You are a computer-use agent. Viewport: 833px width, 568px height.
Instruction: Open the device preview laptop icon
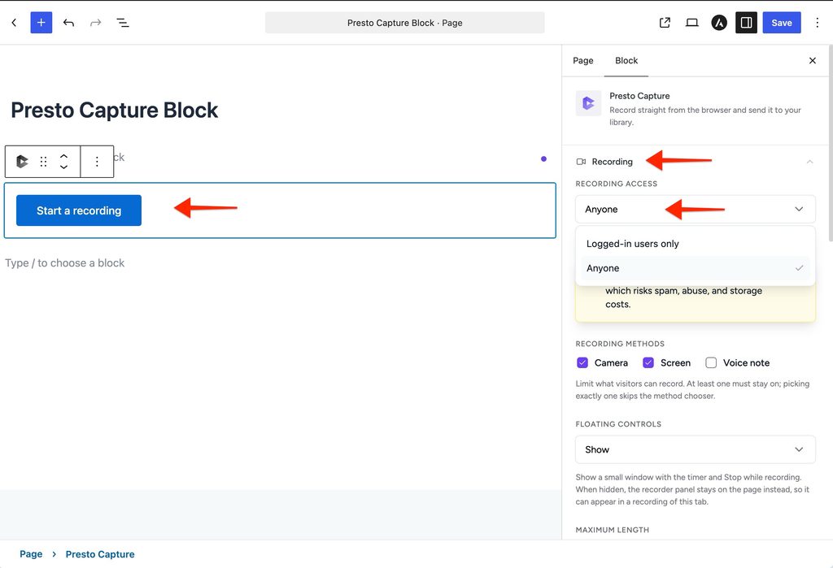coord(691,22)
